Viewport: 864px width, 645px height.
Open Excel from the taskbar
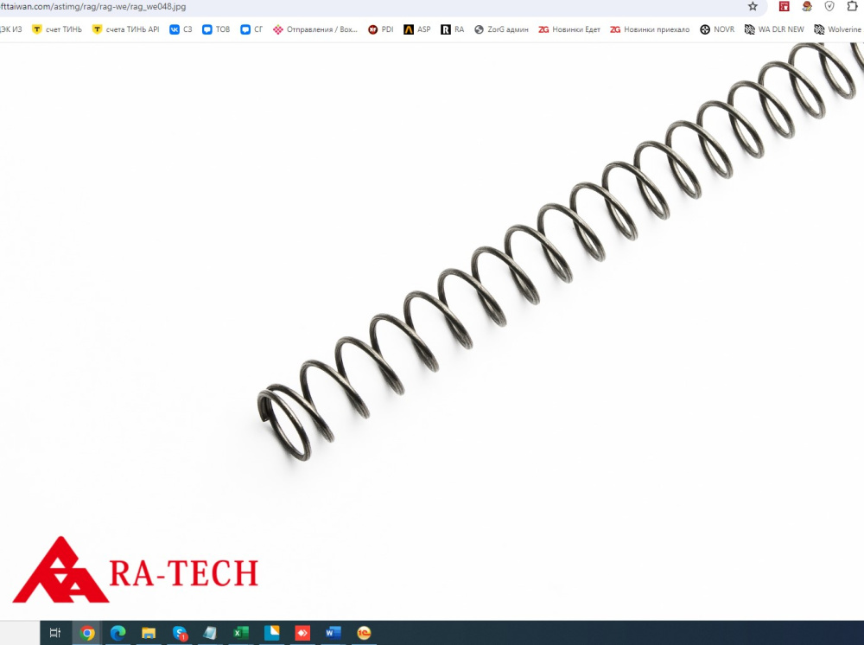click(x=241, y=633)
